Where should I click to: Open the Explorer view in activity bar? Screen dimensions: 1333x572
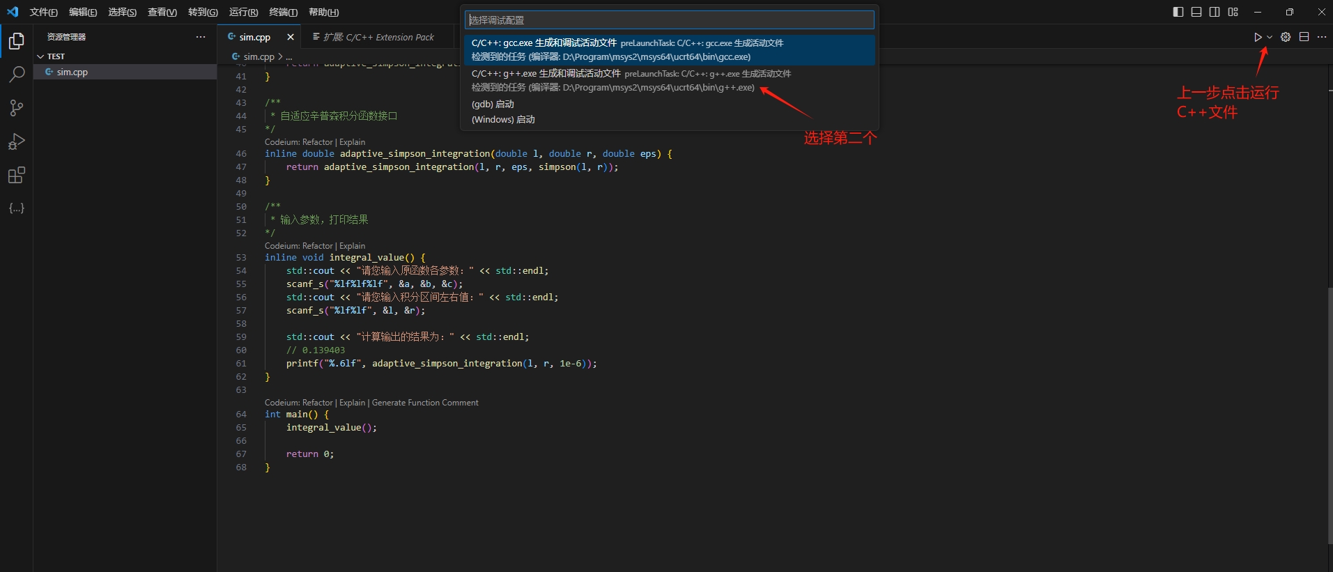pyautogui.click(x=16, y=41)
